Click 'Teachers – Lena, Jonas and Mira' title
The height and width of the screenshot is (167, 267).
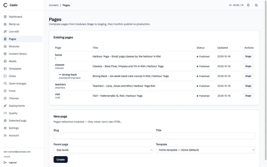click(124, 86)
